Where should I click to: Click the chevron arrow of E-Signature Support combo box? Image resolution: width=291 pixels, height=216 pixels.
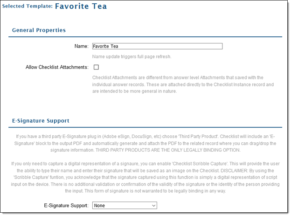point(153,206)
